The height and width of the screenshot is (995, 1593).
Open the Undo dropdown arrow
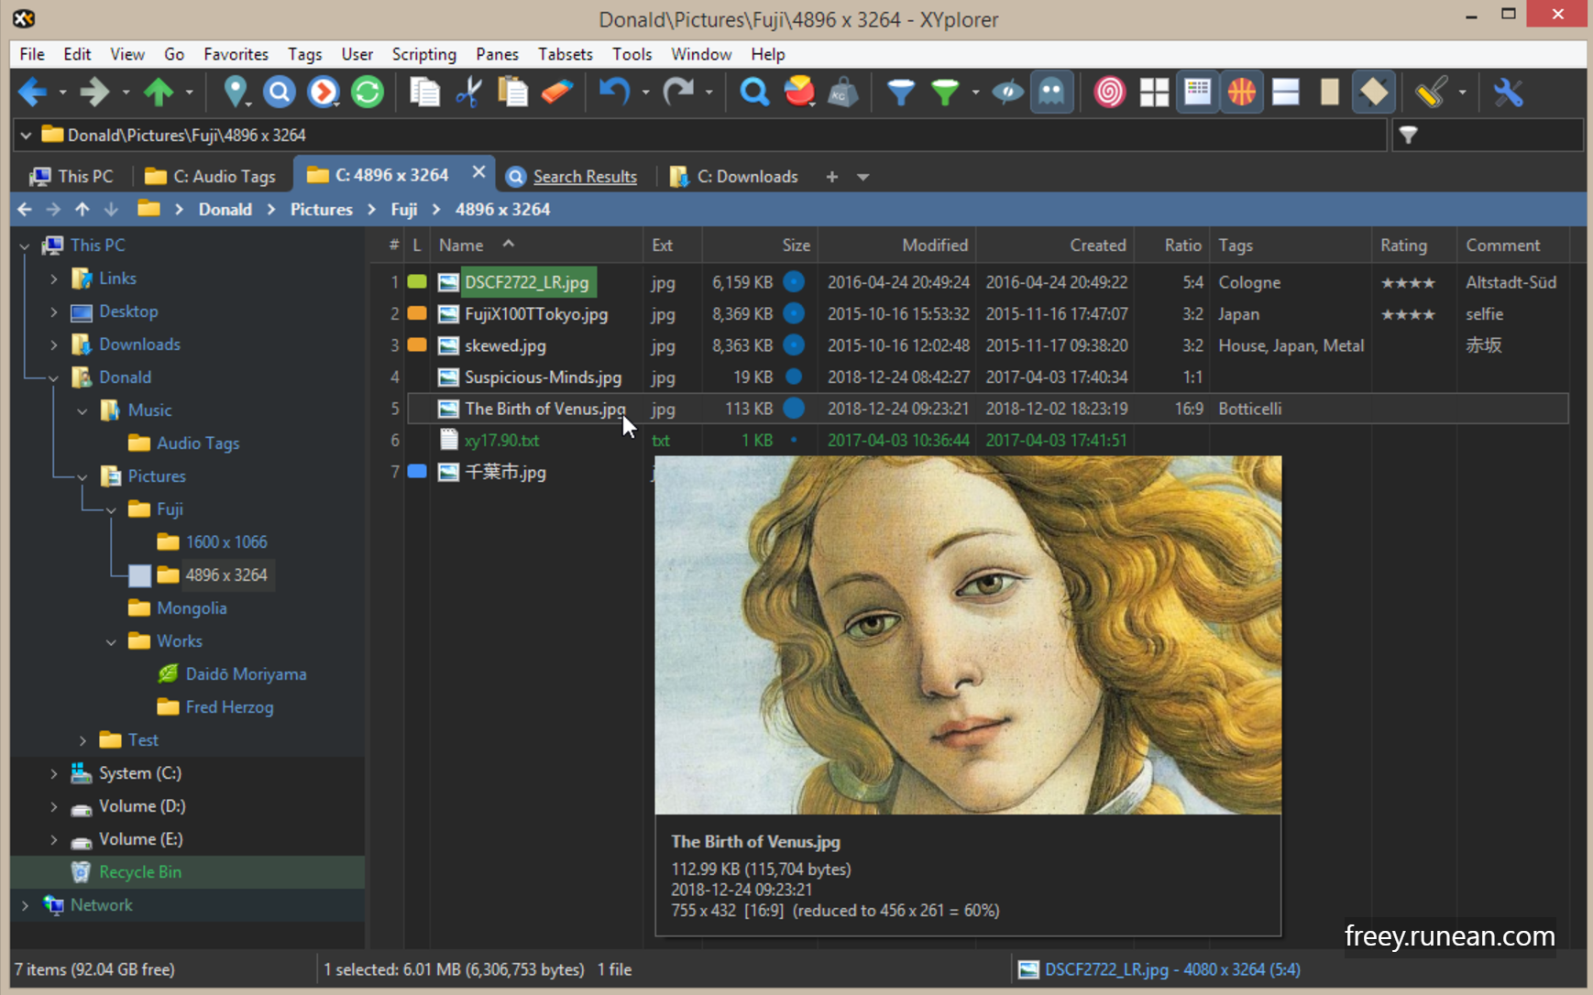[645, 93]
